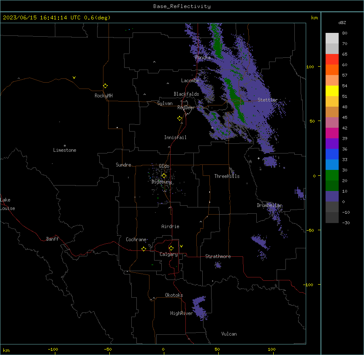Select the Sylvan city label
This screenshot has height=355, width=364.
click(165, 103)
